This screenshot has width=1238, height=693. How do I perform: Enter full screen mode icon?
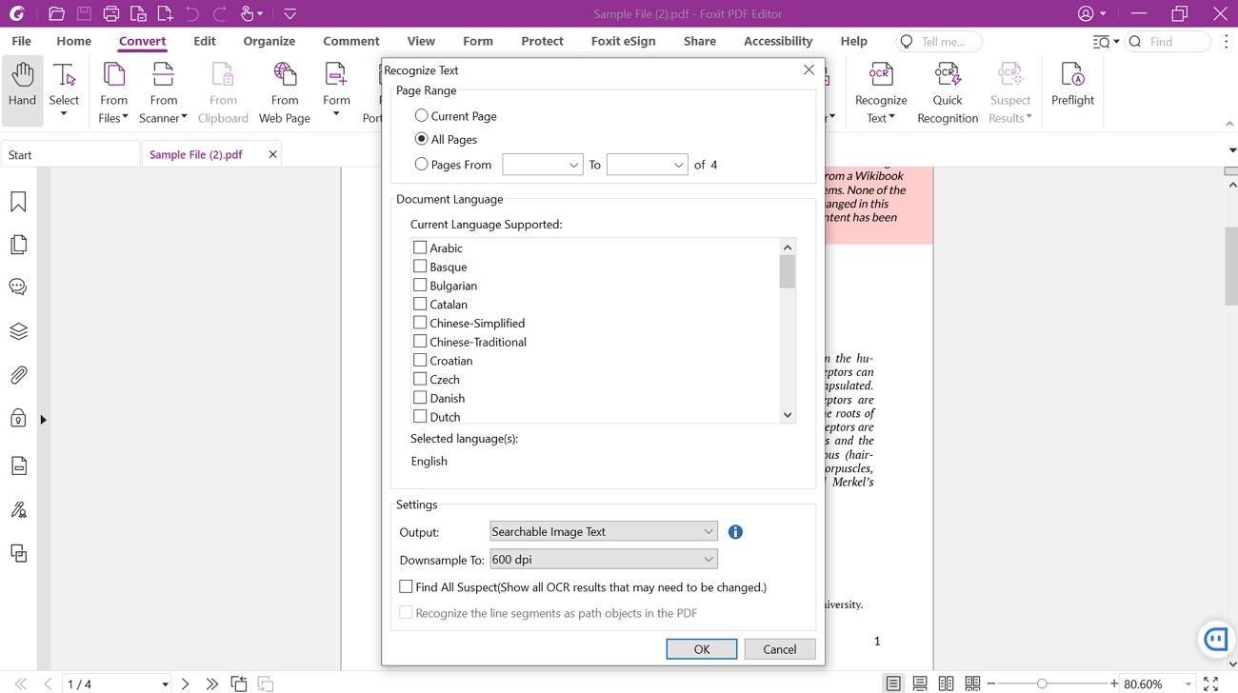(x=1210, y=683)
